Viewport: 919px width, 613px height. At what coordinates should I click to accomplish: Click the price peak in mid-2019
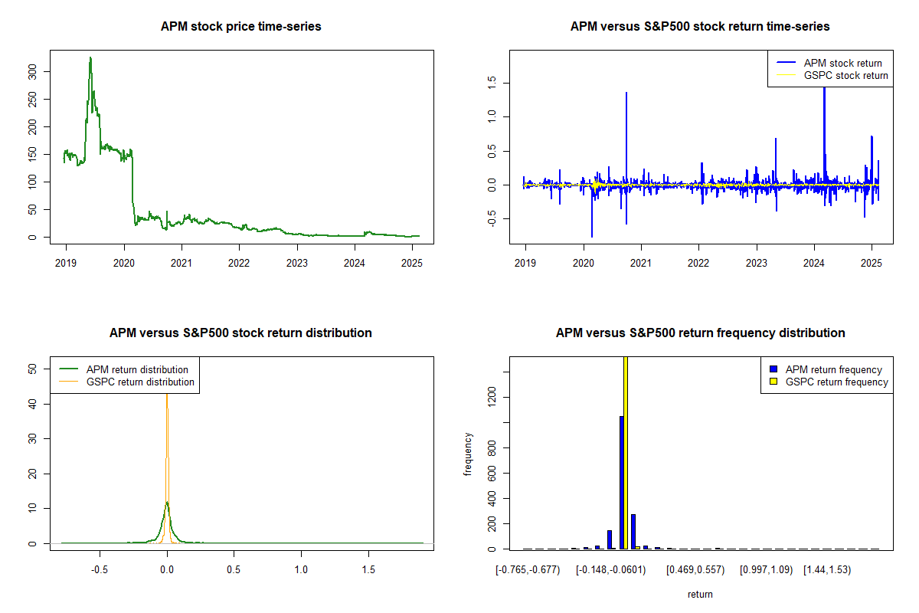(x=90, y=58)
